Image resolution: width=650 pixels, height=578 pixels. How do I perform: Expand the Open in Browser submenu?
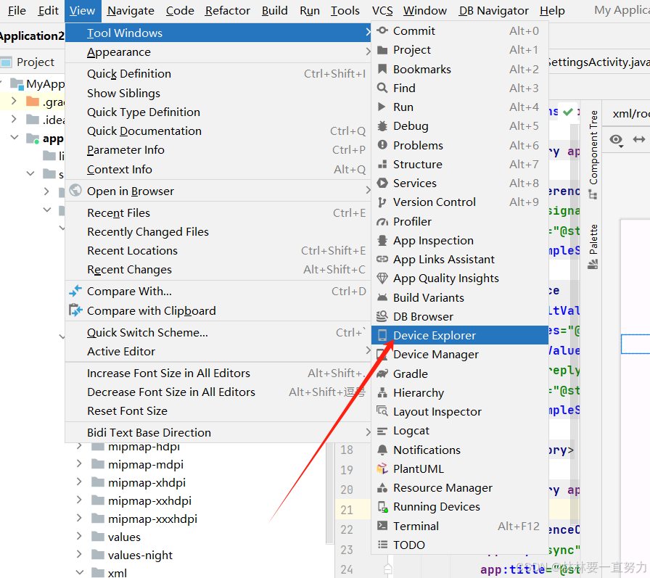[x=218, y=191]
